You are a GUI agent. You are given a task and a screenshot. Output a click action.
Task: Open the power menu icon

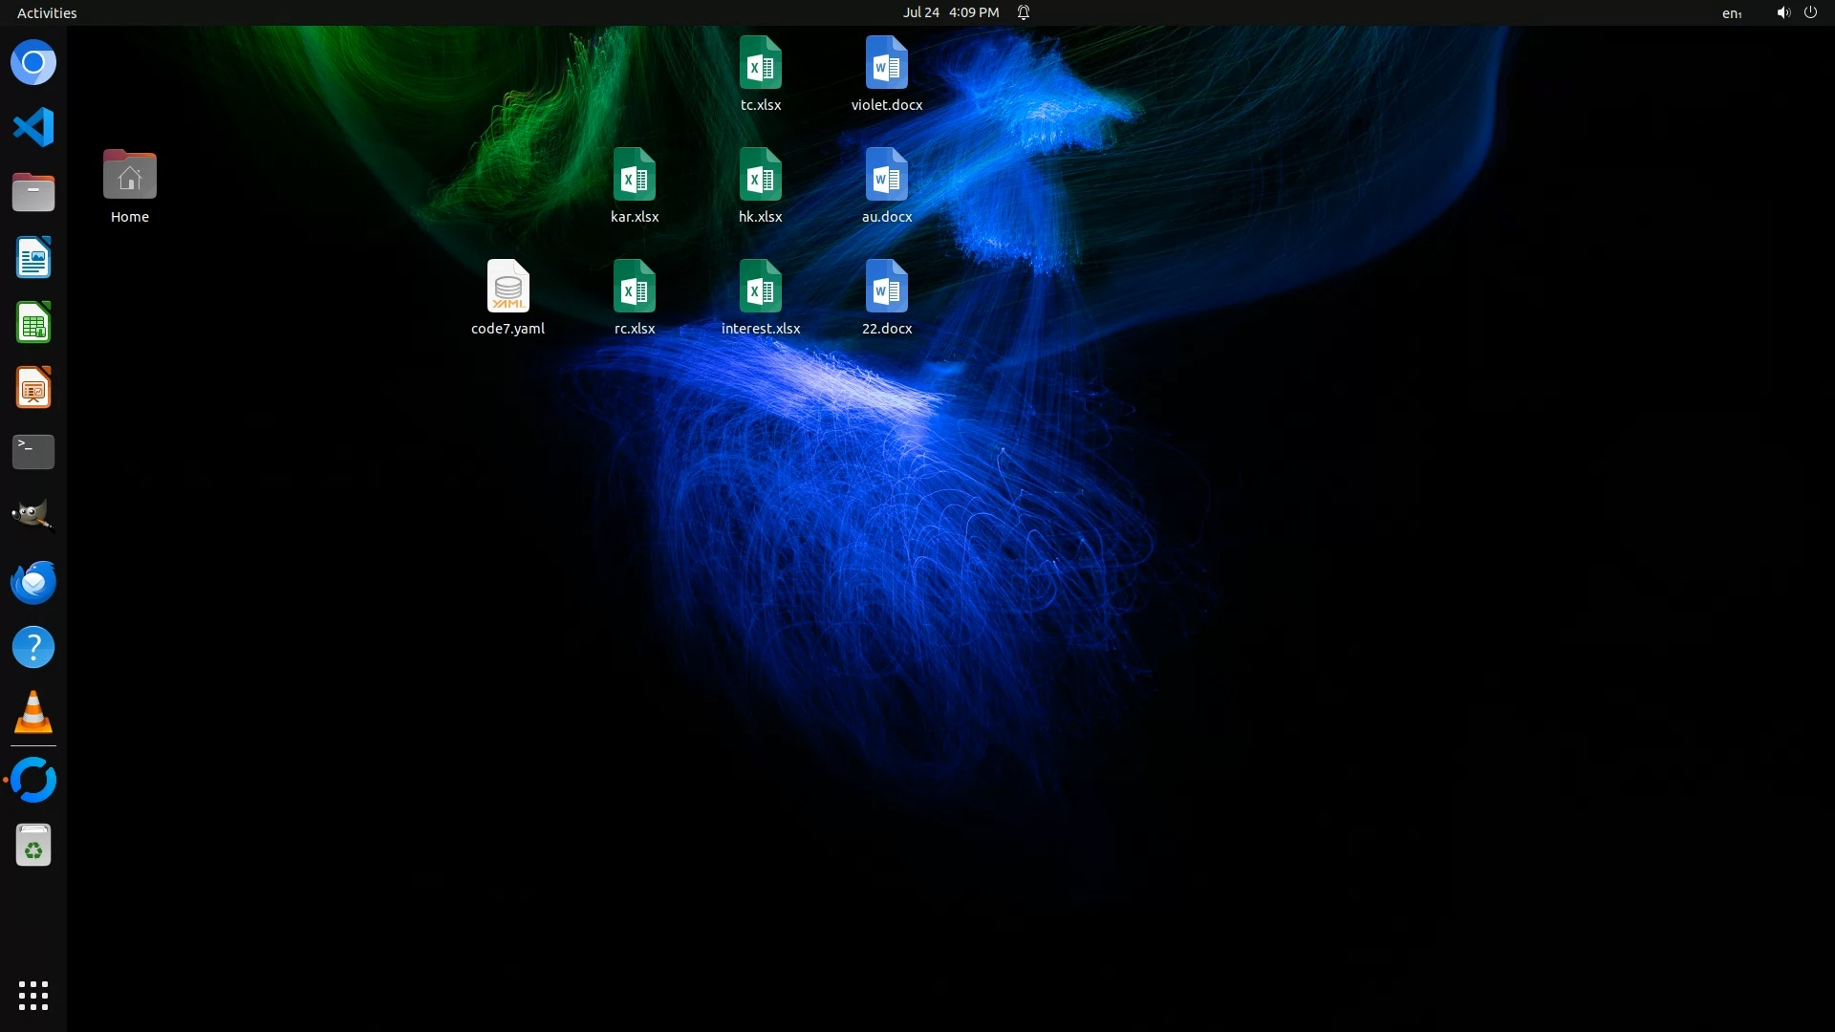pos(1810,12)
